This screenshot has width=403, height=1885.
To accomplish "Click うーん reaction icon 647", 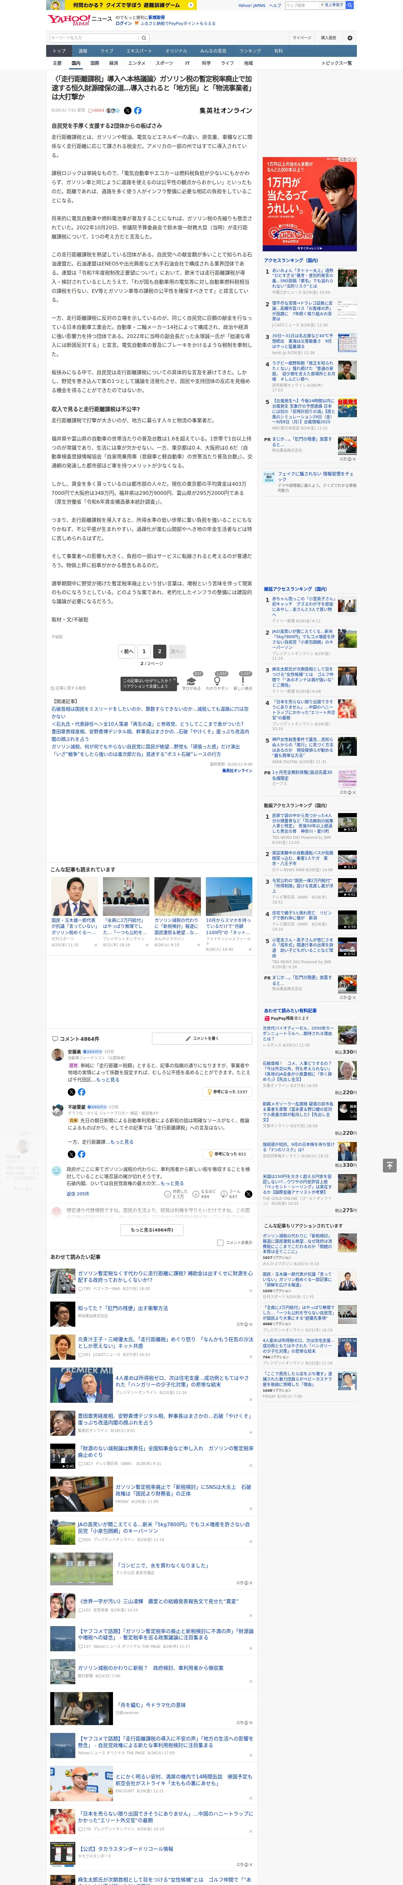I will click(x=224, y=1194).
